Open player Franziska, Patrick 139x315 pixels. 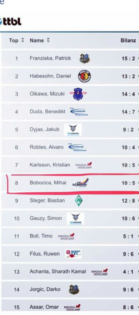pyautogui.click(x=50, y=58)
